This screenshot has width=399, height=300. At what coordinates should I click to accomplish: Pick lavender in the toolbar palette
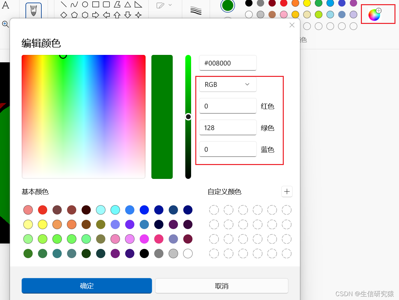[x=353, y=15]
